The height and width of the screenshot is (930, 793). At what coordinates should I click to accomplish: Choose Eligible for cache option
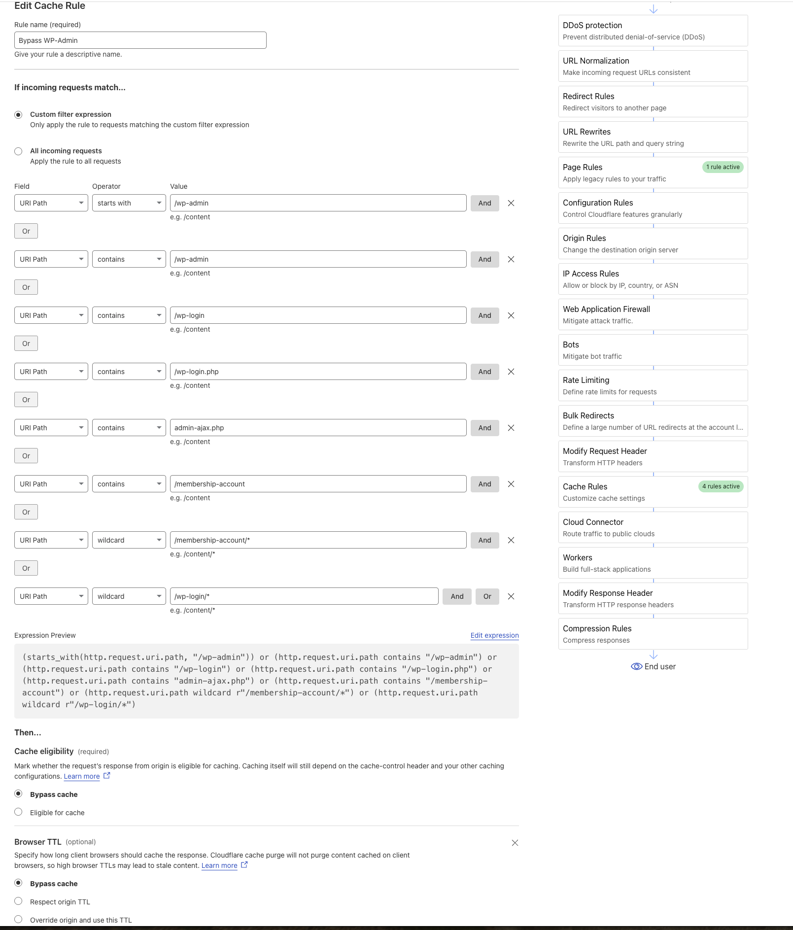(18, 812)
